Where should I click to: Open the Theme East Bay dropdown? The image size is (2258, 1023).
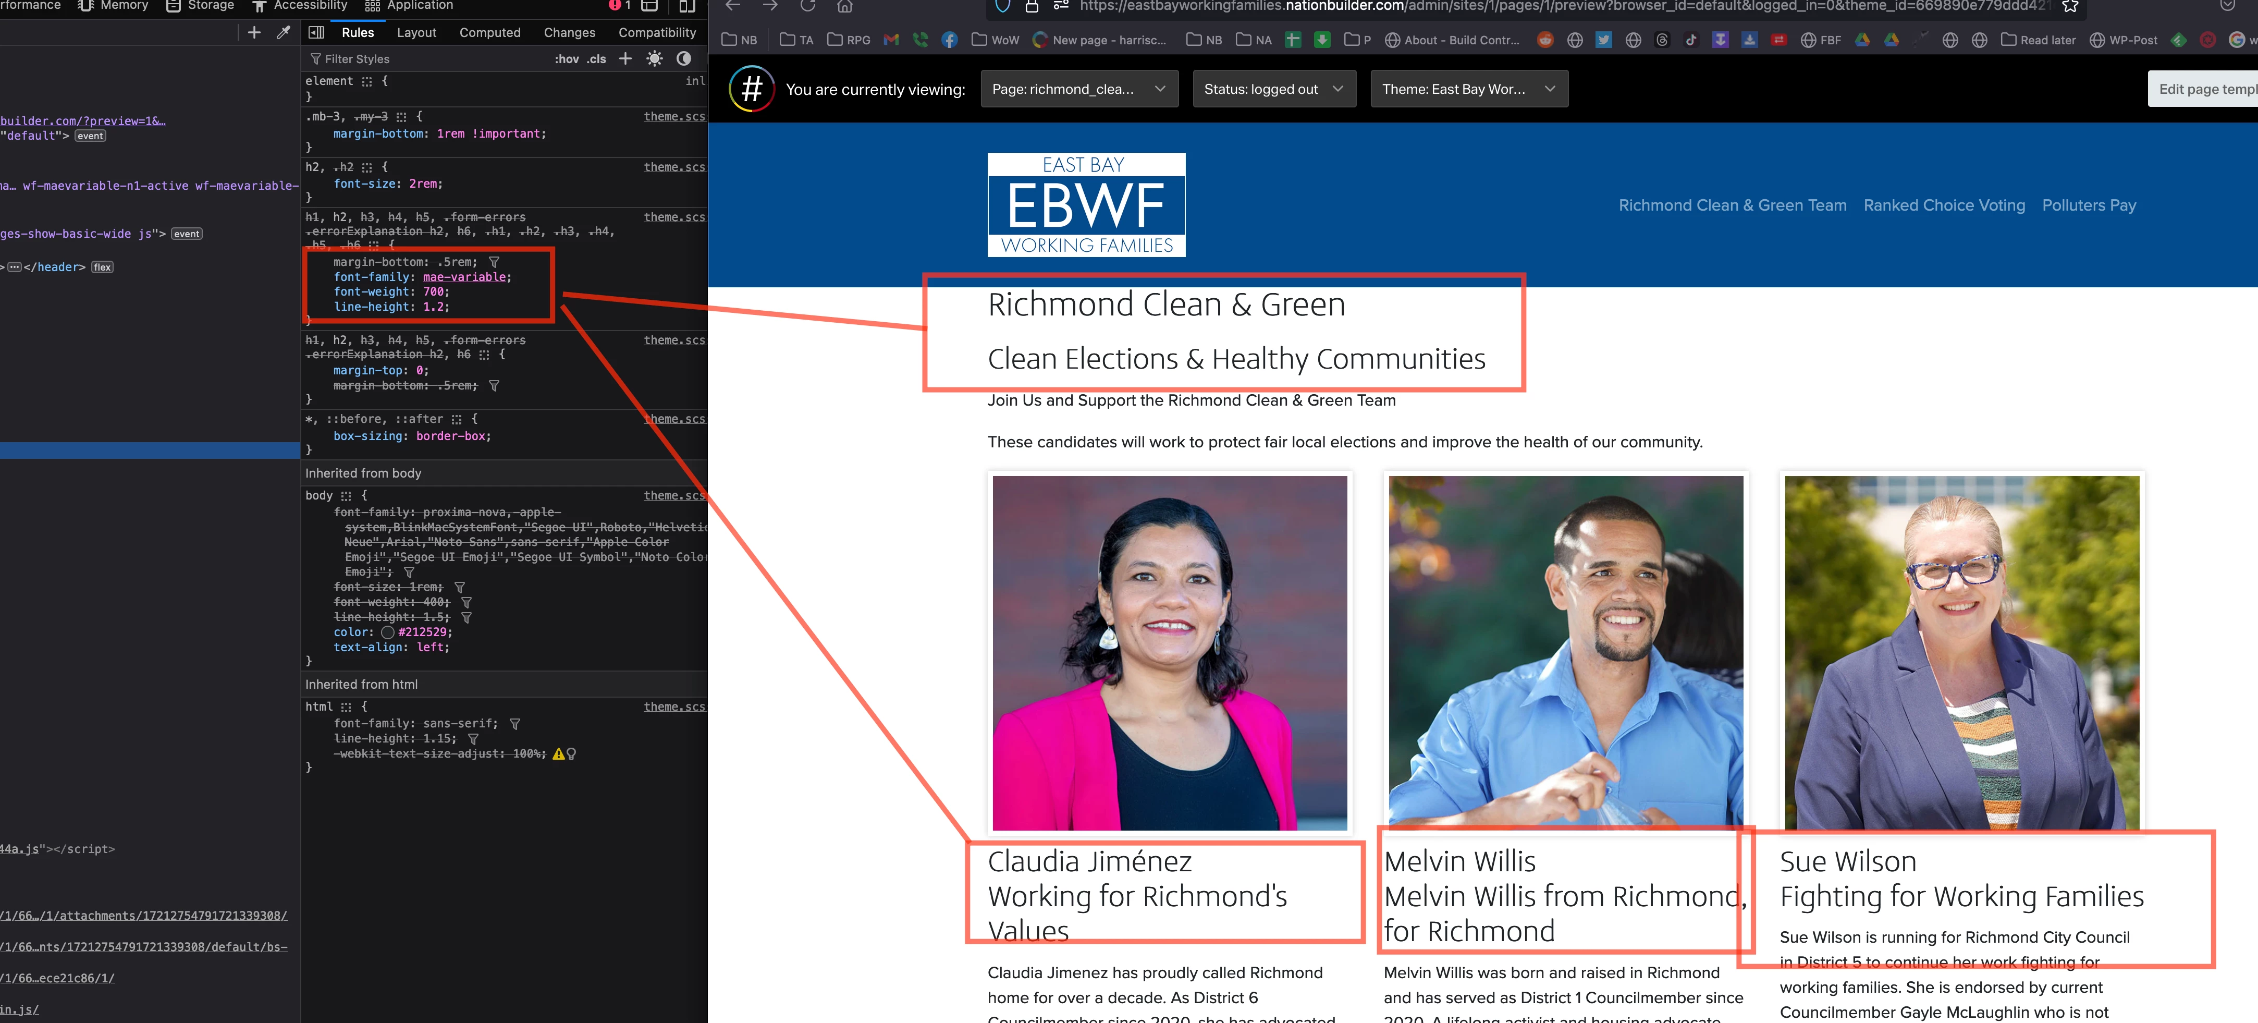click(1468, 89)
